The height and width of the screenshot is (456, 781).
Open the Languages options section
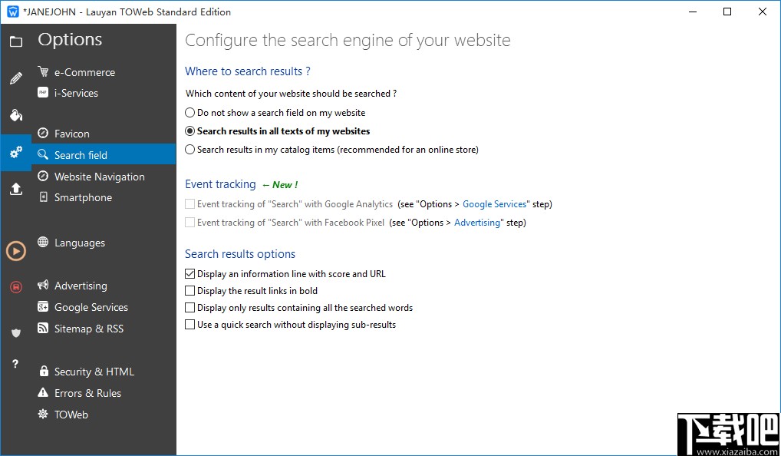point(79,243)
